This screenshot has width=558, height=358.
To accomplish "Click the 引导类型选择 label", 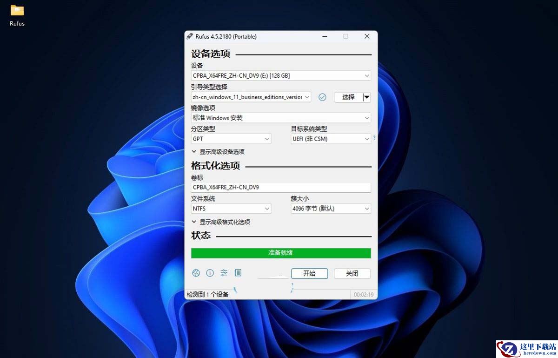I will [209, 87].
